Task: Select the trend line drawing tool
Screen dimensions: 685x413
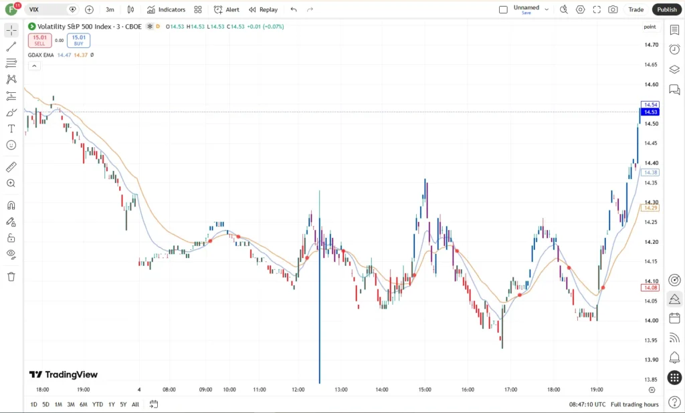Action: 11,46
